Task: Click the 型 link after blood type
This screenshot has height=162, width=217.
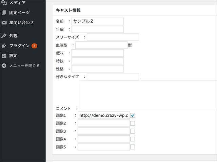Action: tap(130, 45)
